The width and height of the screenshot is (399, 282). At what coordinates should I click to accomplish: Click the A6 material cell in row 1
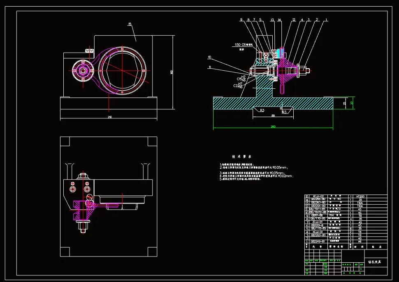(360, 242)
